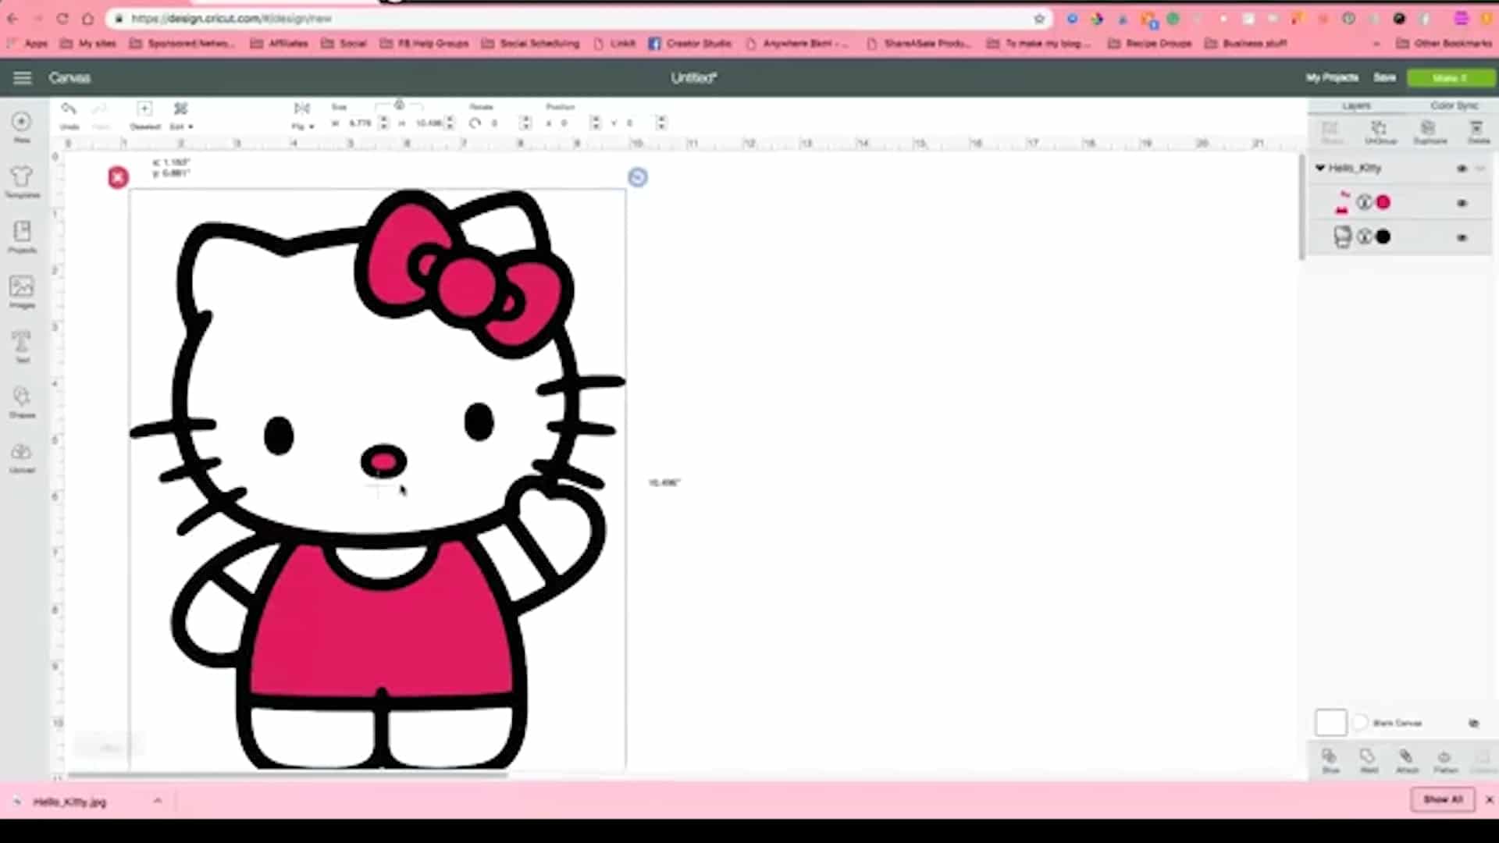Click cut linetype icon on black layer
1499x843 pixels.
point(1363,237)
